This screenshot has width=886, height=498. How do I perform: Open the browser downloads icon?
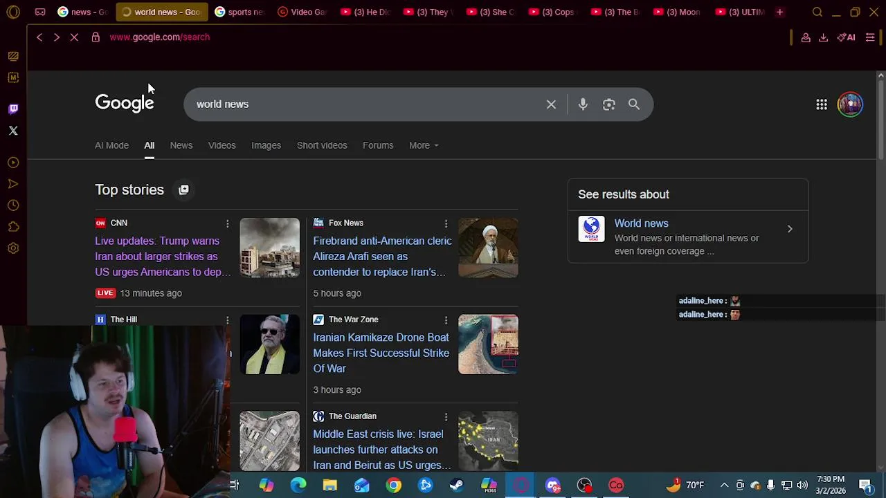[823, 37]
